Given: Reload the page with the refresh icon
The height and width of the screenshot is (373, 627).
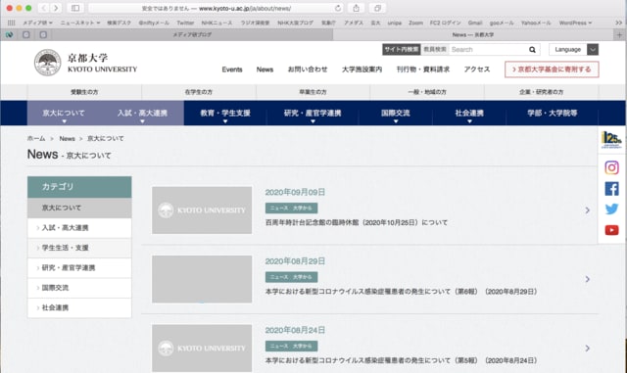Looking at the screenshot, I should click(338, 8).
